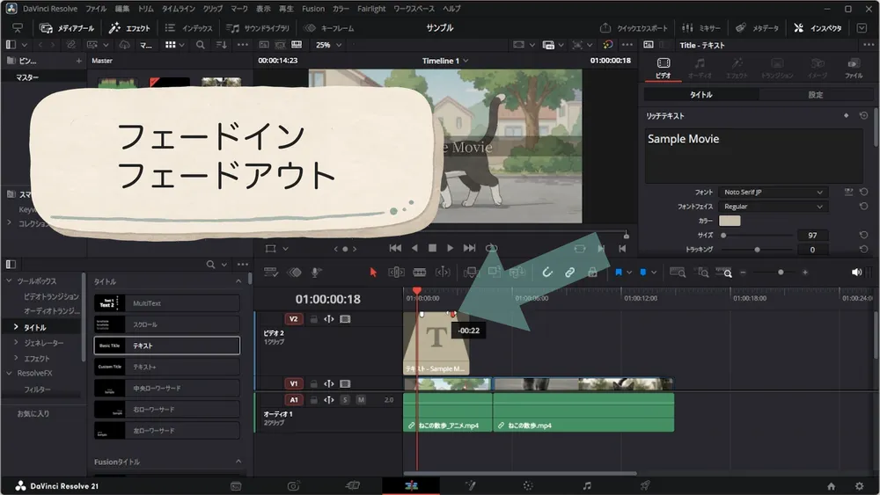Open the メタデータ panel

pos(757,28)
